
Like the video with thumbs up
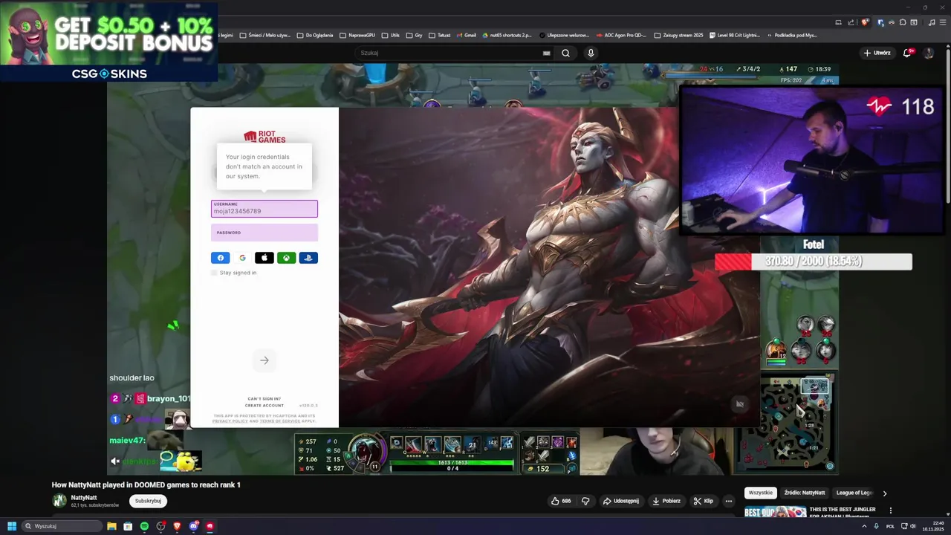[561, 501]
